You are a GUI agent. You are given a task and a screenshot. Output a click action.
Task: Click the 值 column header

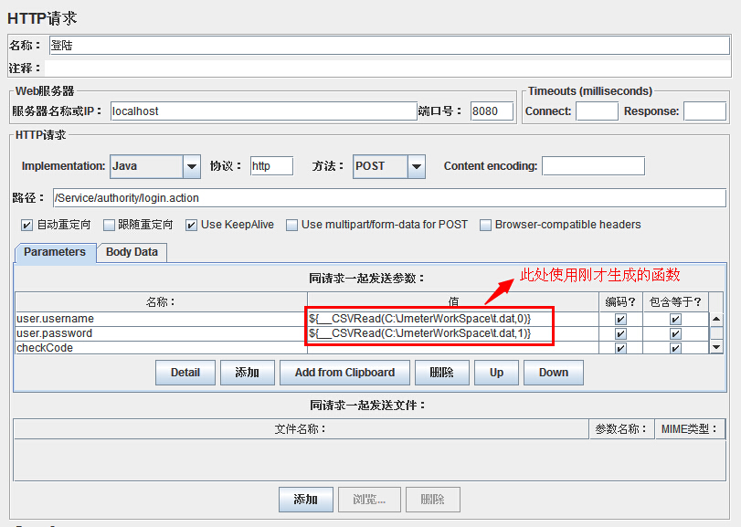pos(453,301)
